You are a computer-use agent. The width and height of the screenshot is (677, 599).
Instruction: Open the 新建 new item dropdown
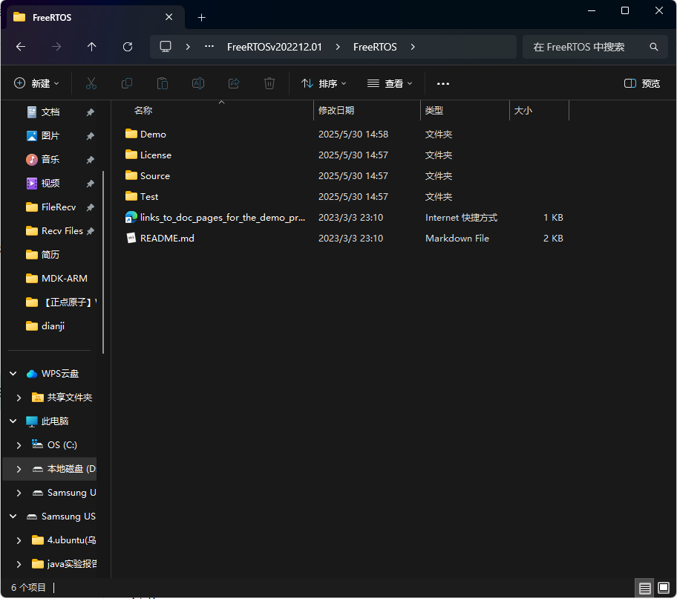pyautogui.click(x=36, y=83)
